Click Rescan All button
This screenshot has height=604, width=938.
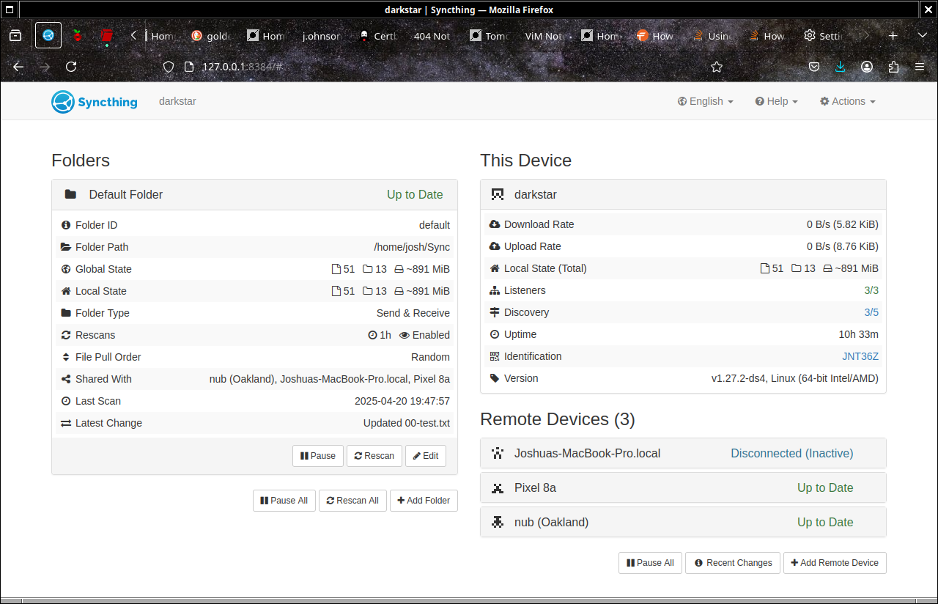coord(352,501)
